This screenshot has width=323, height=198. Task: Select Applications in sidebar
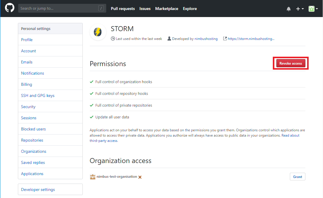pyautogui.click(x=50, y=173)
